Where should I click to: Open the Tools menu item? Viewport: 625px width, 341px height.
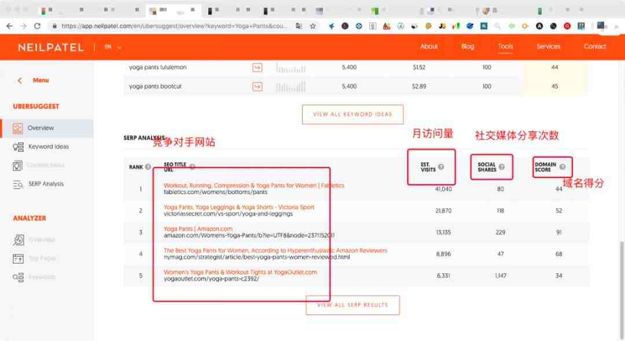point(505,47)
